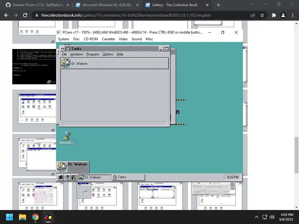Screen dimensions: 299x224
Task: Open the Network>> globe desktop icon
Action: (67, 135)
